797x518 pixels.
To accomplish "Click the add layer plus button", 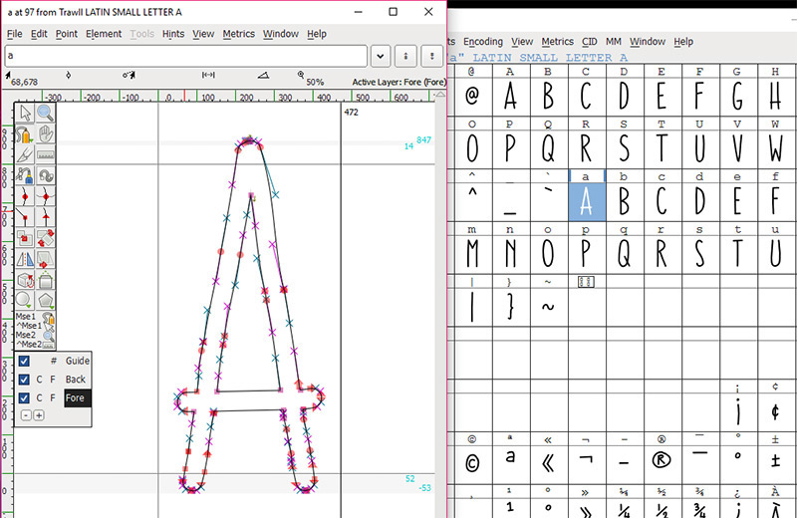I will (39, 415).
